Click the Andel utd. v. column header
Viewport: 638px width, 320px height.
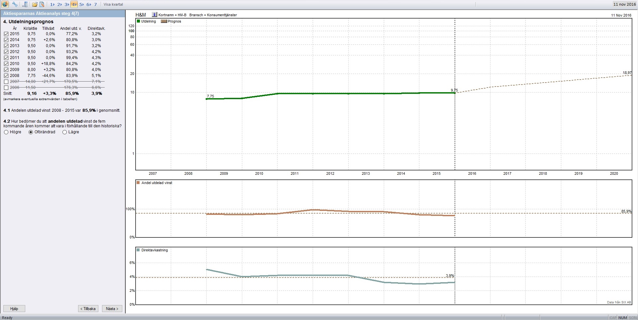tap(71, 29)
